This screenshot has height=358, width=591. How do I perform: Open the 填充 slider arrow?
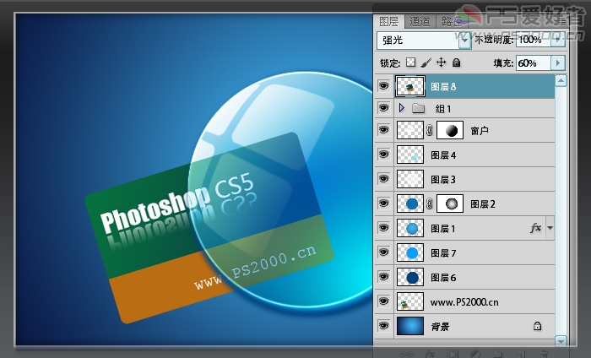pos(558,63)
